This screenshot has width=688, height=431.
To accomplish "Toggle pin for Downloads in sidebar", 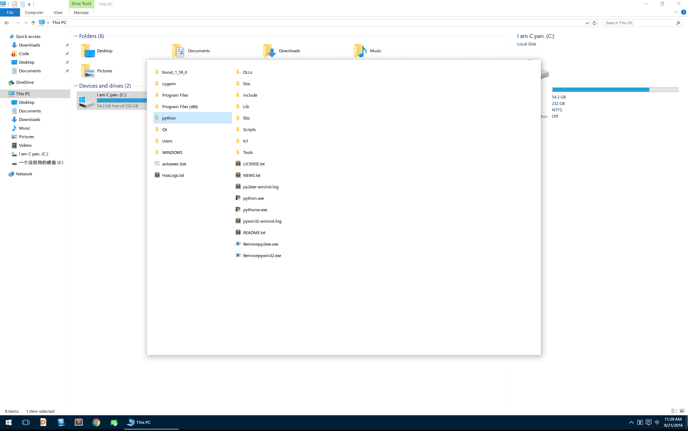I will pyautogui.click(x=67, y=45).
